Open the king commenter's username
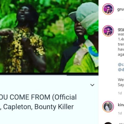 pos(121,105)
